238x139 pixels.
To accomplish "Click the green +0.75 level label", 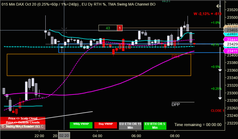I will click(215, 45).
